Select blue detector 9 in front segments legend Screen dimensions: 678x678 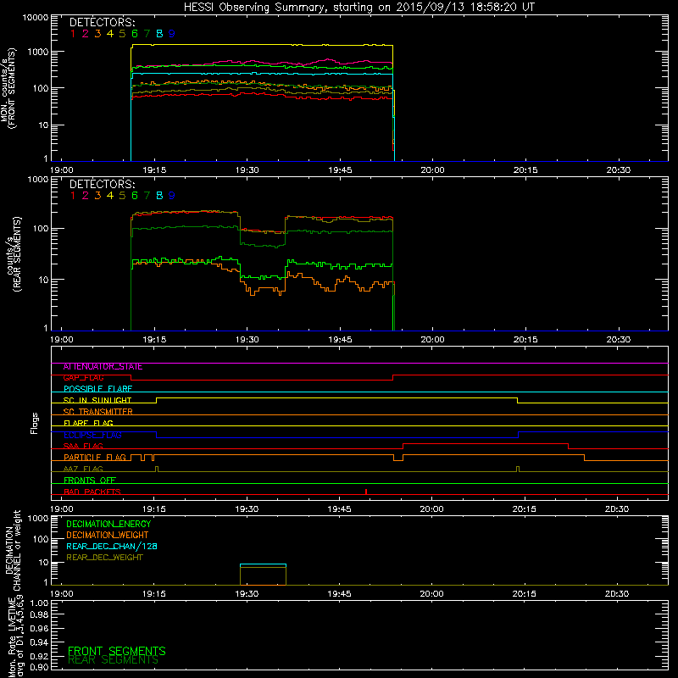click(172, 33)
